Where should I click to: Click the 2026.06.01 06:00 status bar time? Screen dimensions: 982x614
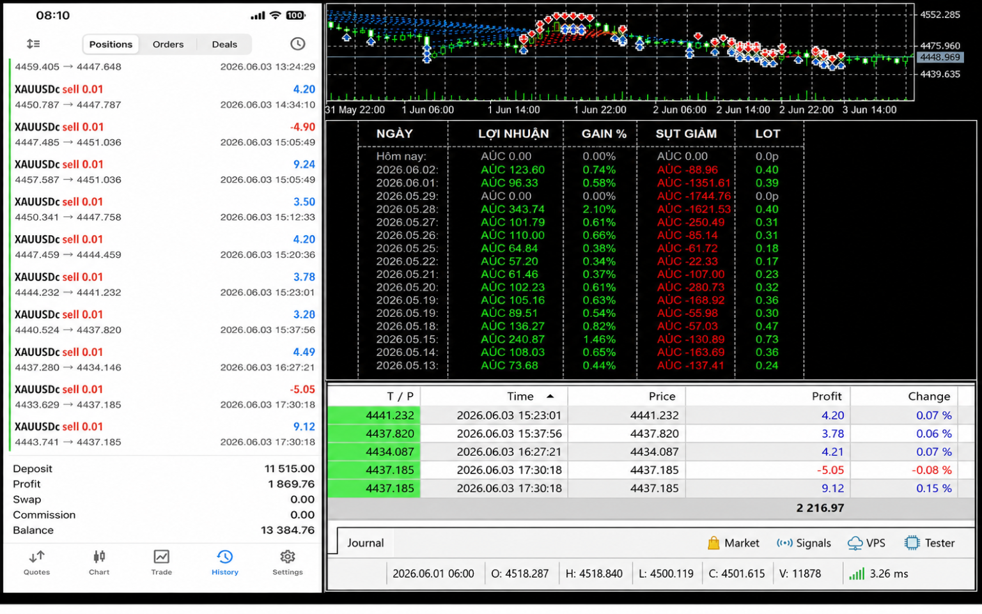[x=433, y=574]
